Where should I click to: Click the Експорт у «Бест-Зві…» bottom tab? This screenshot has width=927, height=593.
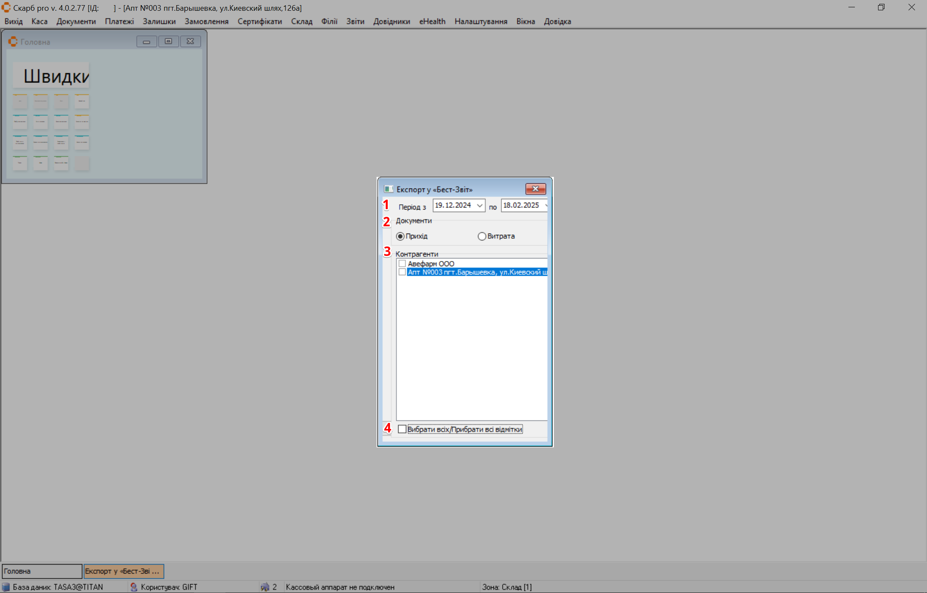(124, 571)
